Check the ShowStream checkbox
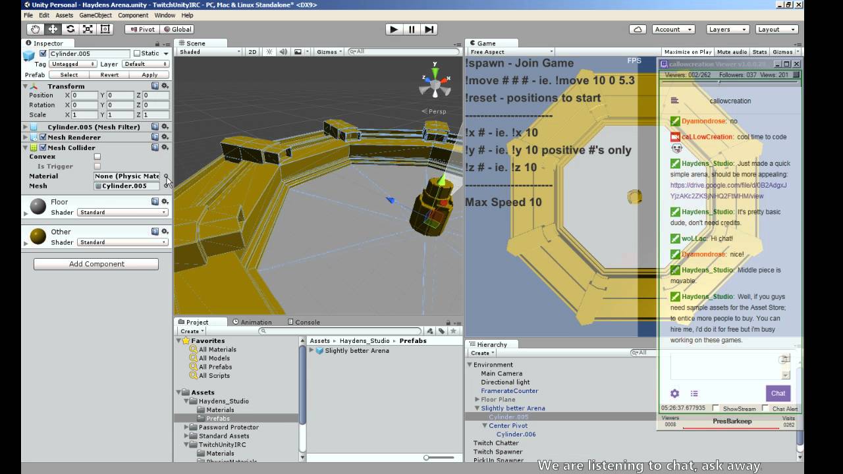843x474 pixels. (716, 408)
